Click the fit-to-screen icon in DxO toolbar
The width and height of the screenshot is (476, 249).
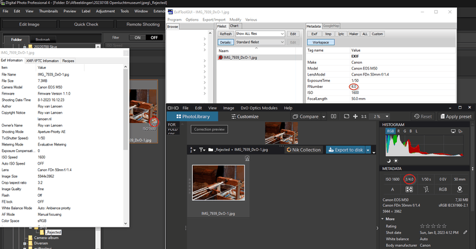coord(346,116)
